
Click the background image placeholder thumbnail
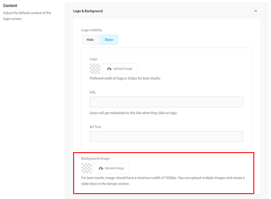[x=86, y=168]
